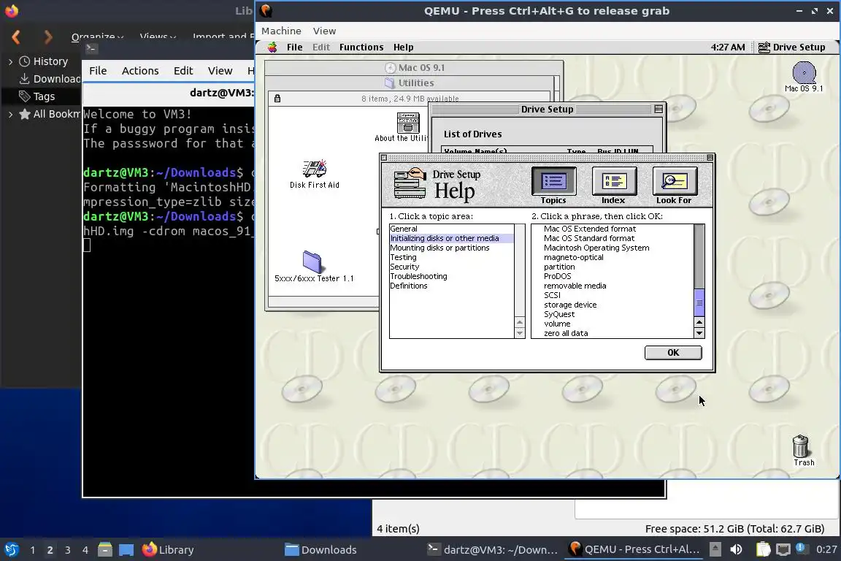Switch to the Index view in Help
Screen dimensions: 841x561
pos(613,186)
